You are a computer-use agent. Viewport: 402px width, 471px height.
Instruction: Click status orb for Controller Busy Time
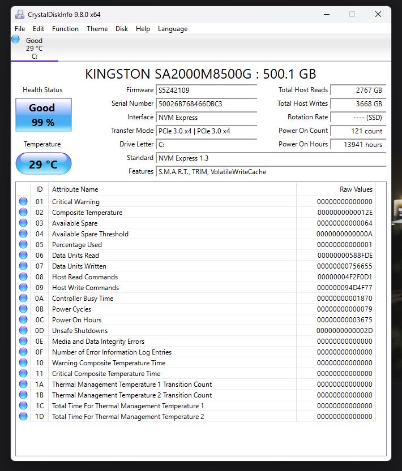23,298
